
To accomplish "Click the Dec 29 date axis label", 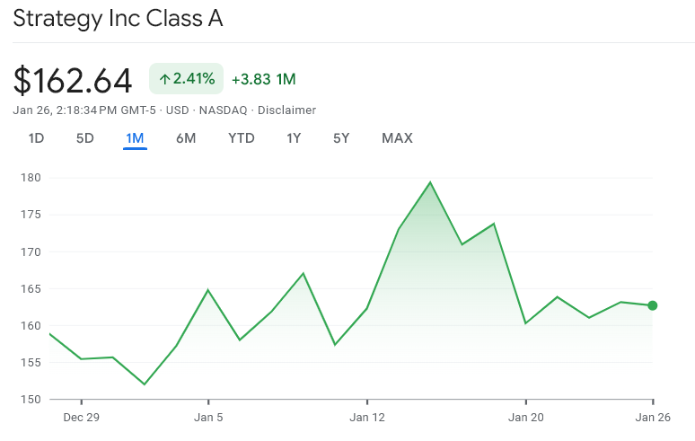I will pos(81,418).
